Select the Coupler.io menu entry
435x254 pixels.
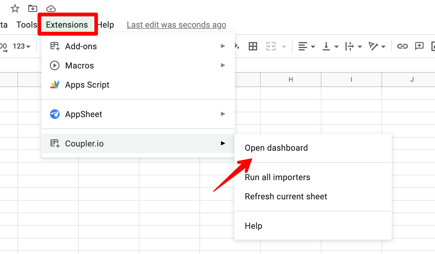[138, 144]
